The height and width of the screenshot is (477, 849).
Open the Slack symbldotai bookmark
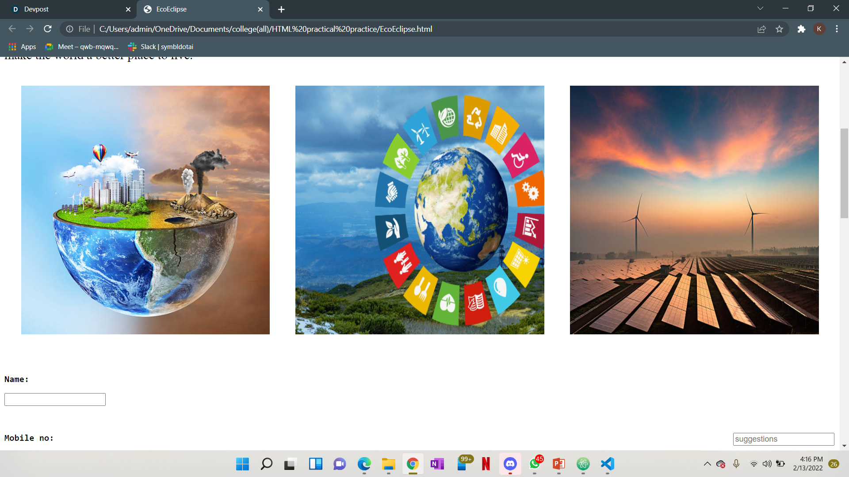point(160,46)
